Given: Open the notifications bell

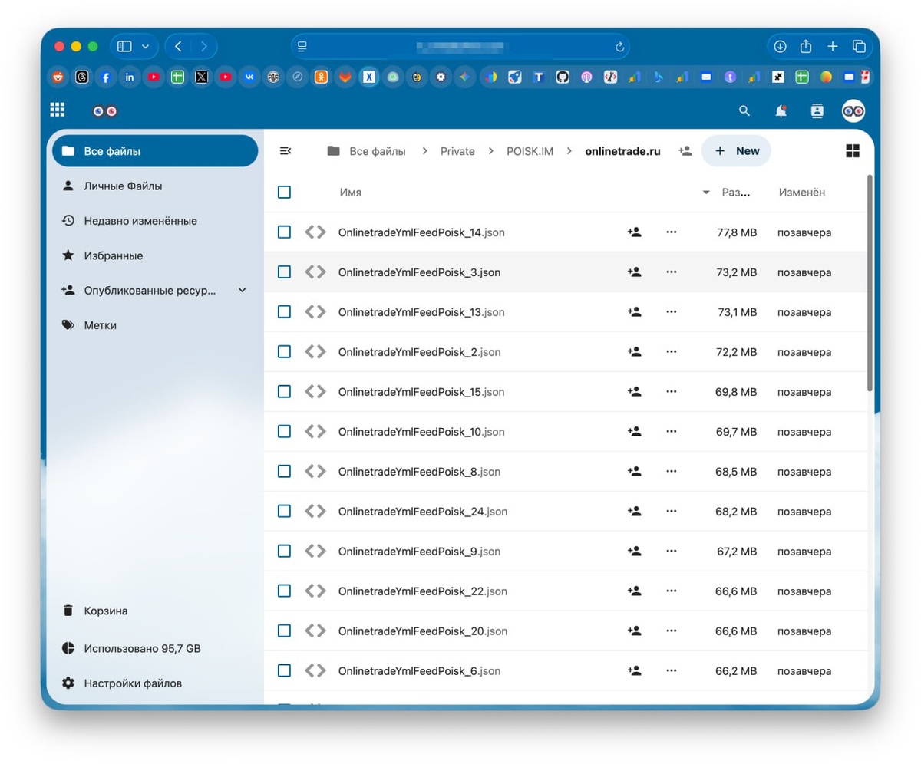Looking at the screenshot, I should pyautogui.click(x=781, y=110).
